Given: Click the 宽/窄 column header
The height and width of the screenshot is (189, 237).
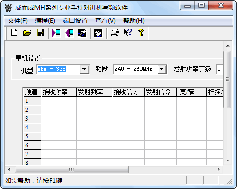Looking at the screenshot, I should tap(192, 92).
